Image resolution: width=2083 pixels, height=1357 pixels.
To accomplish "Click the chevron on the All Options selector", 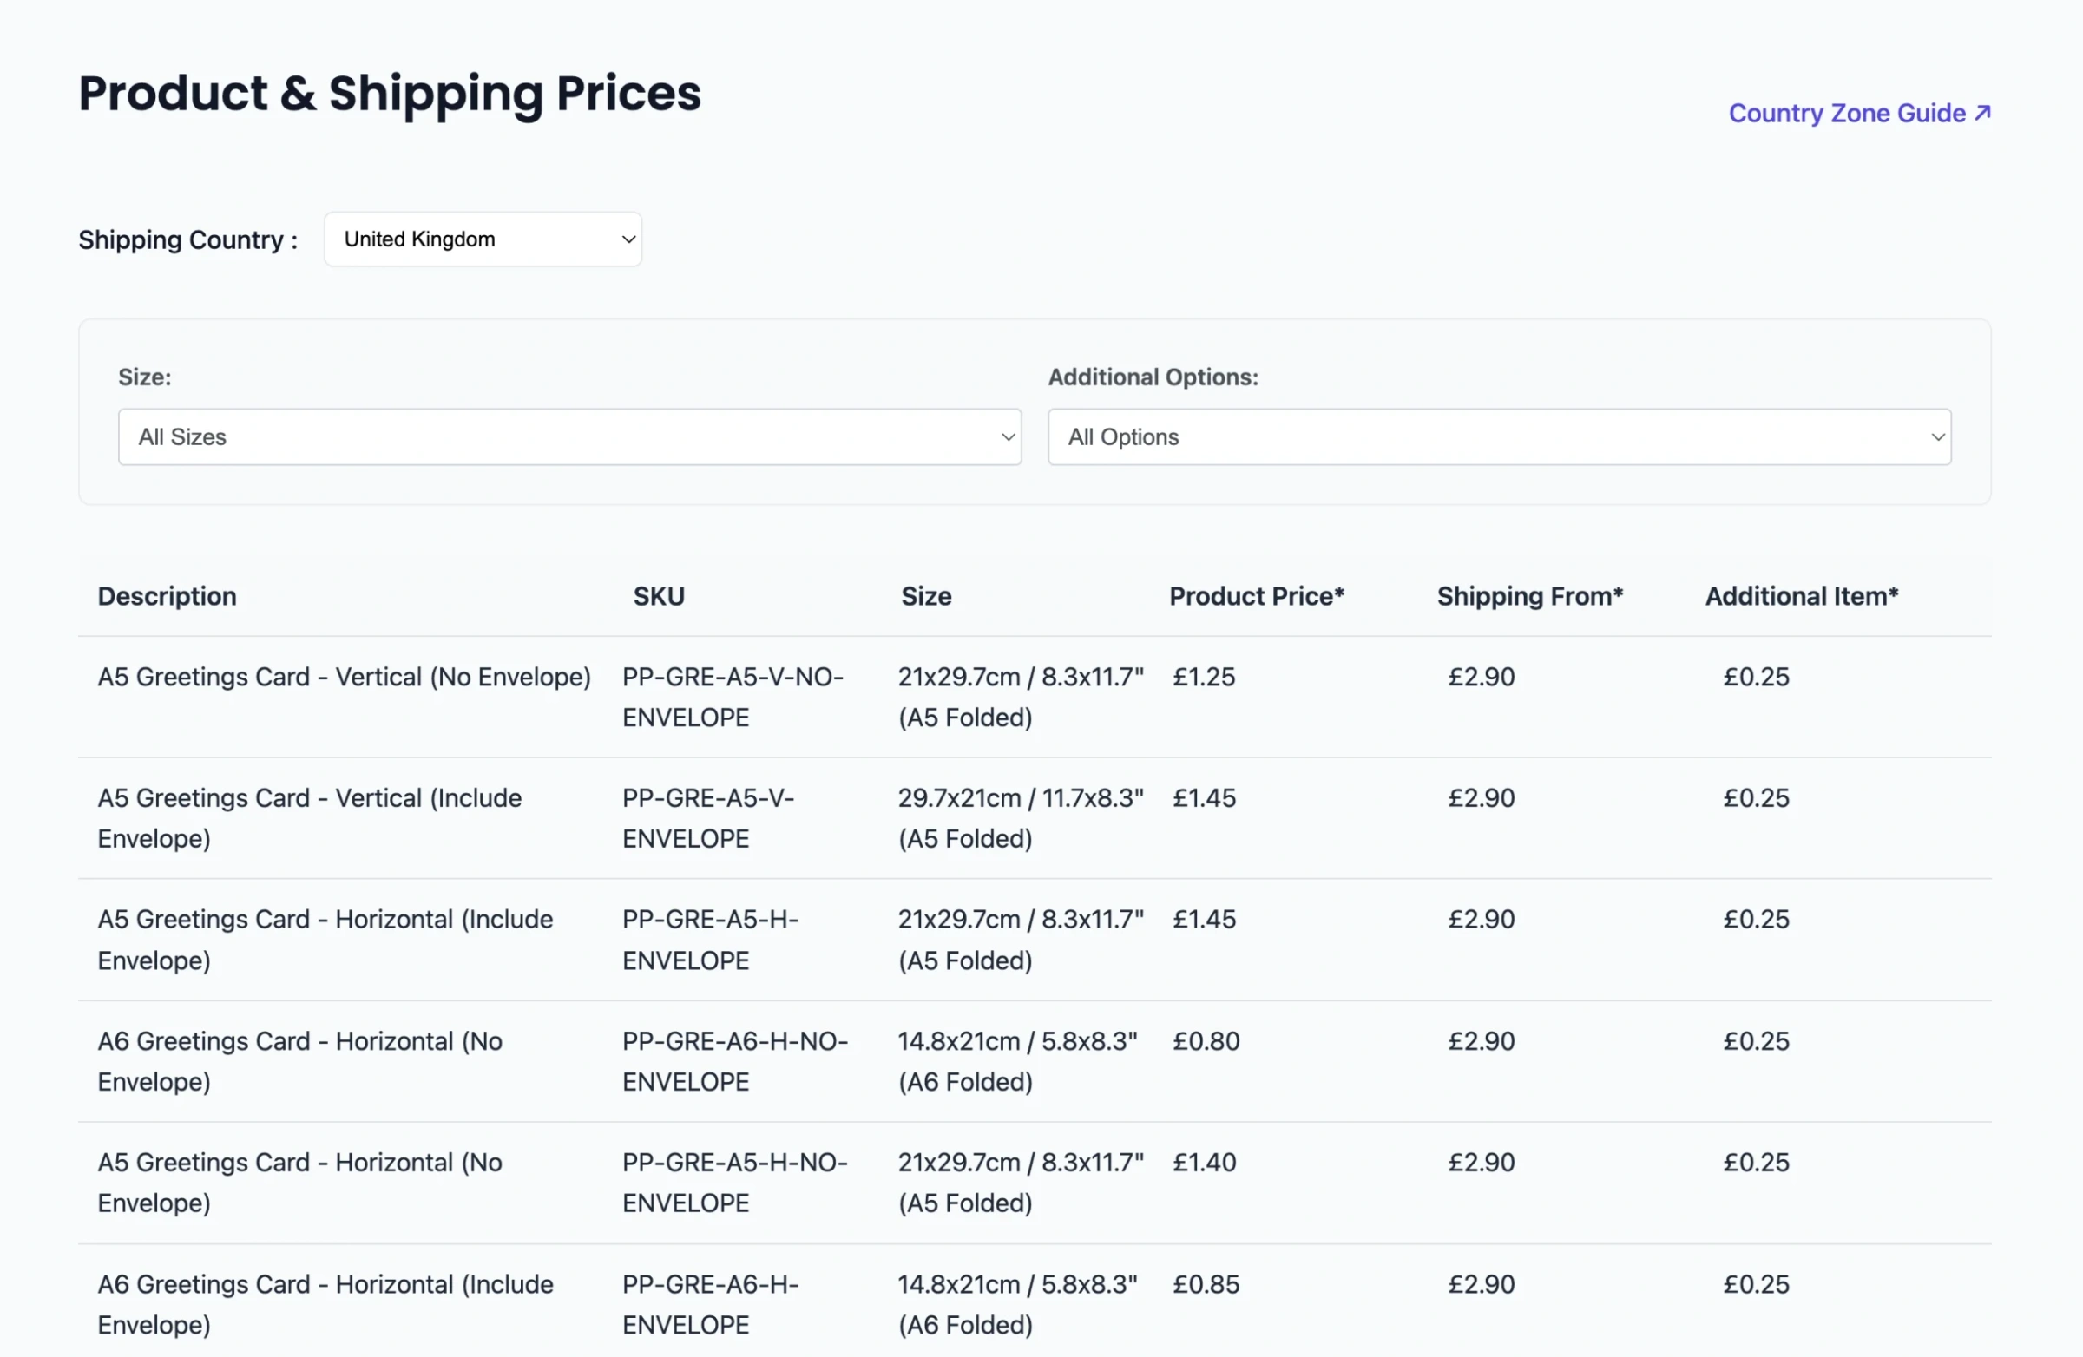I will (x=1938, y=436).
